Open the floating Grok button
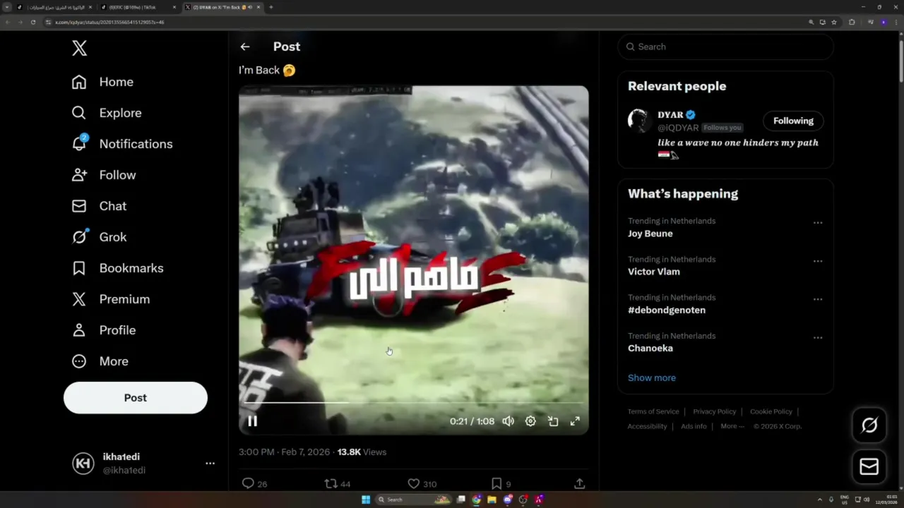 (x=869, y=425)
